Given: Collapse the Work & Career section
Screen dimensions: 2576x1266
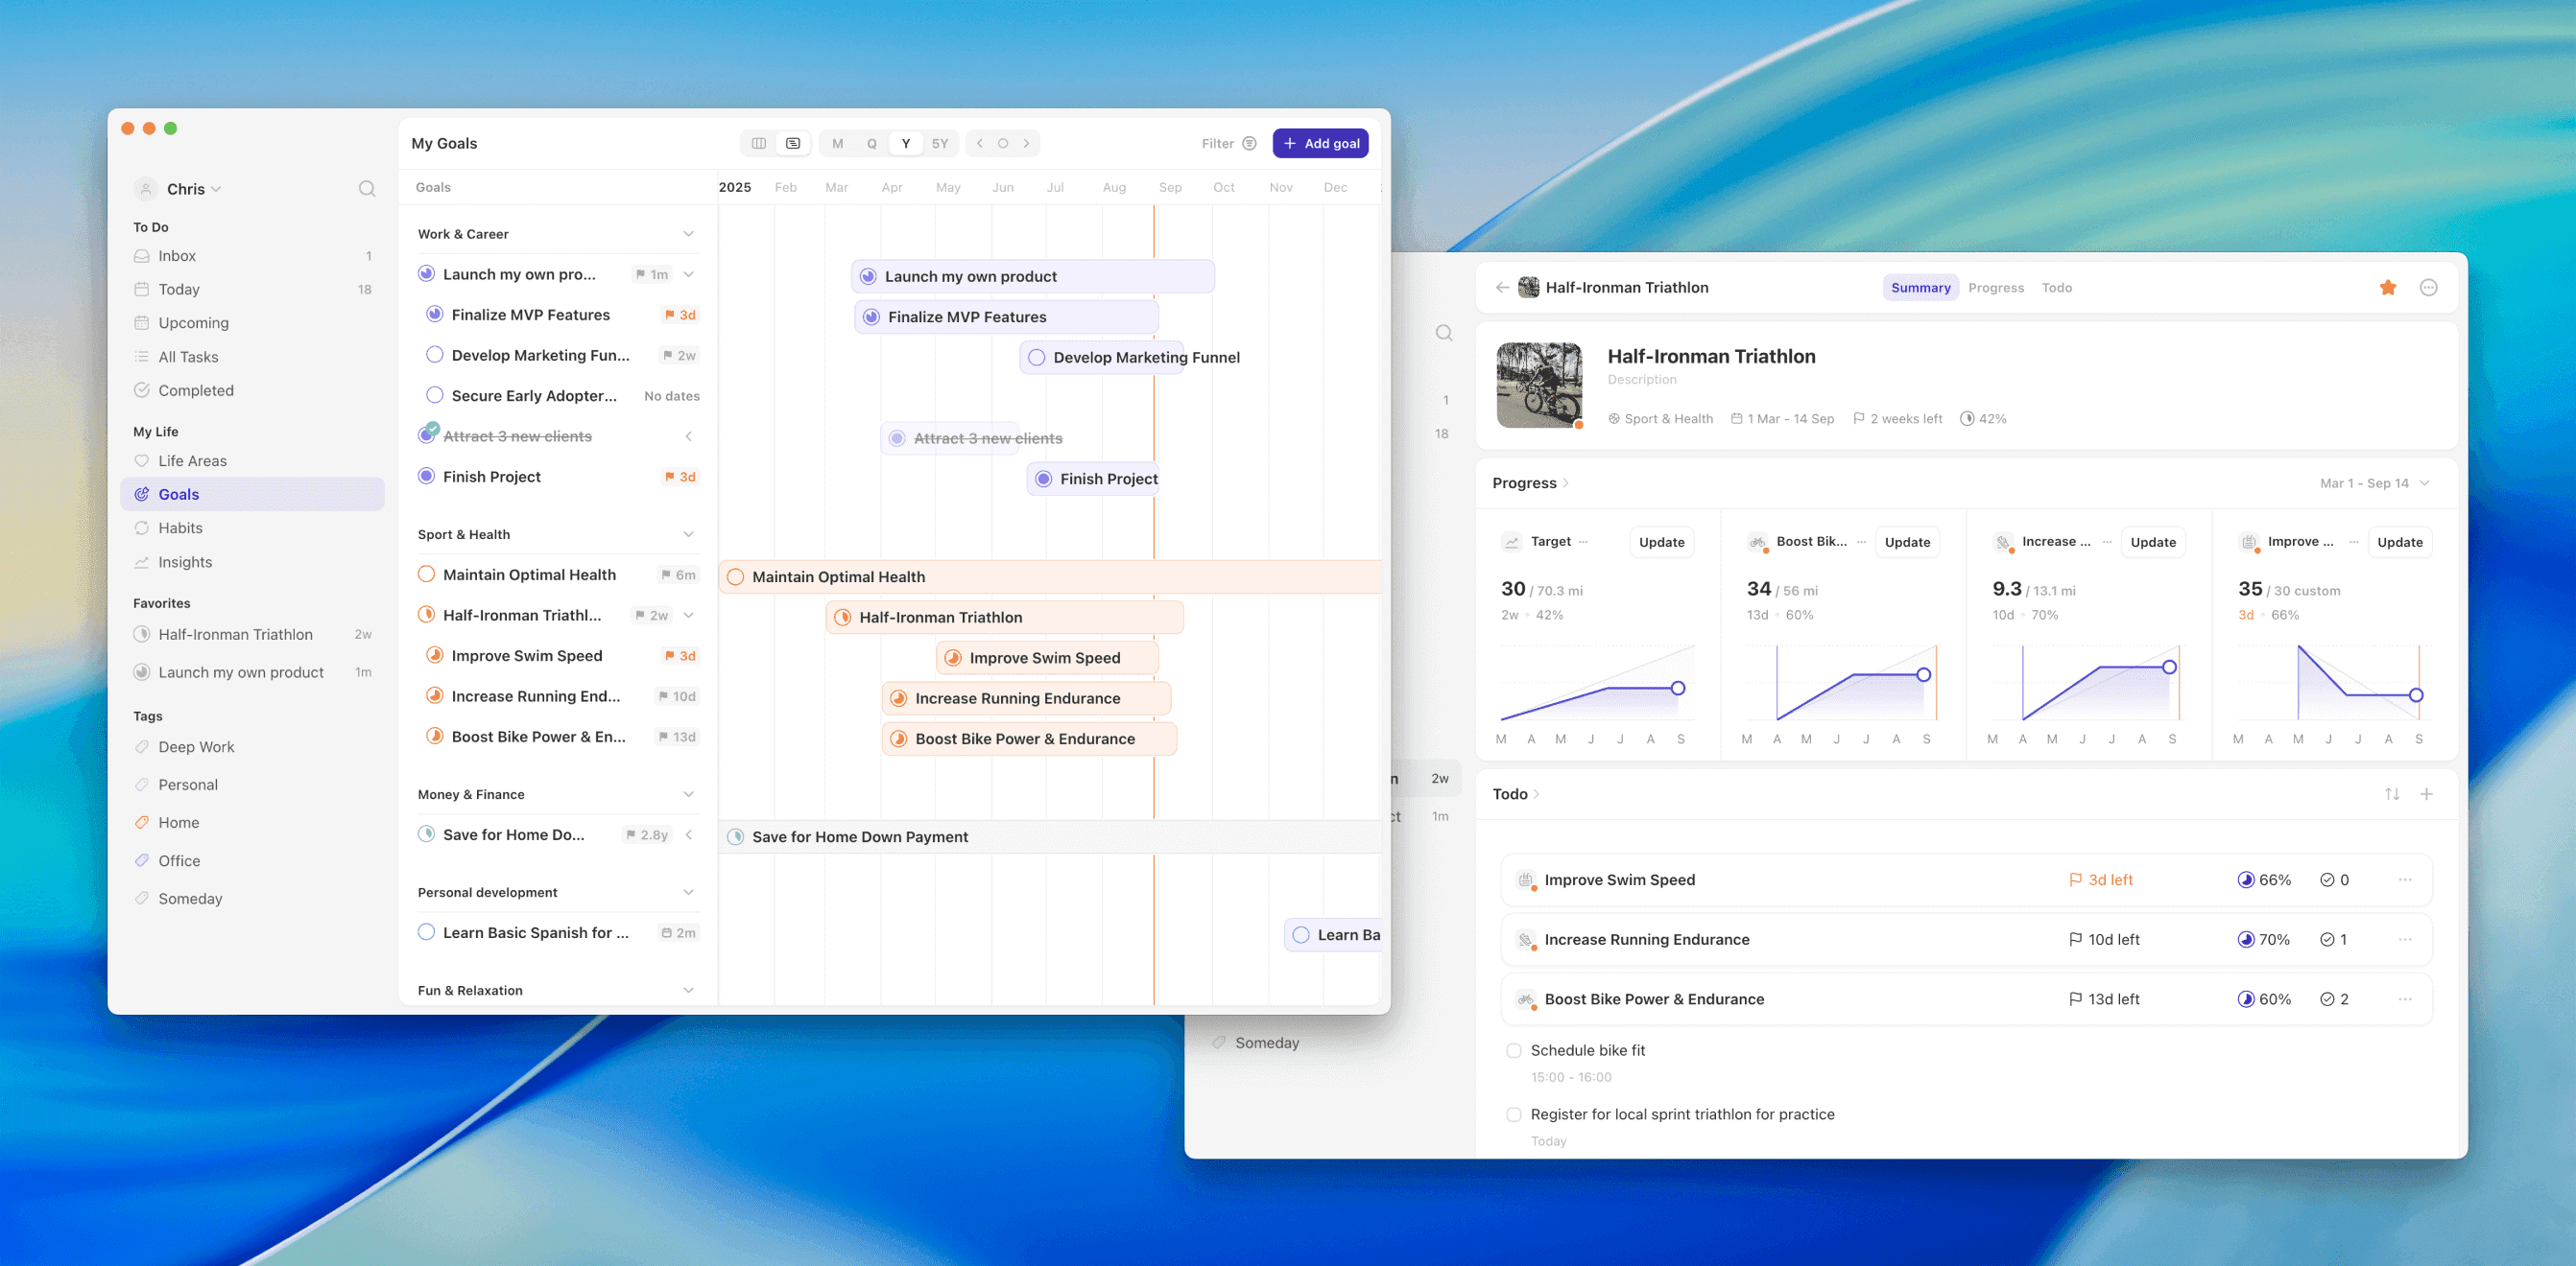Looking at the screenshot, I should click(x=688, y=234).
